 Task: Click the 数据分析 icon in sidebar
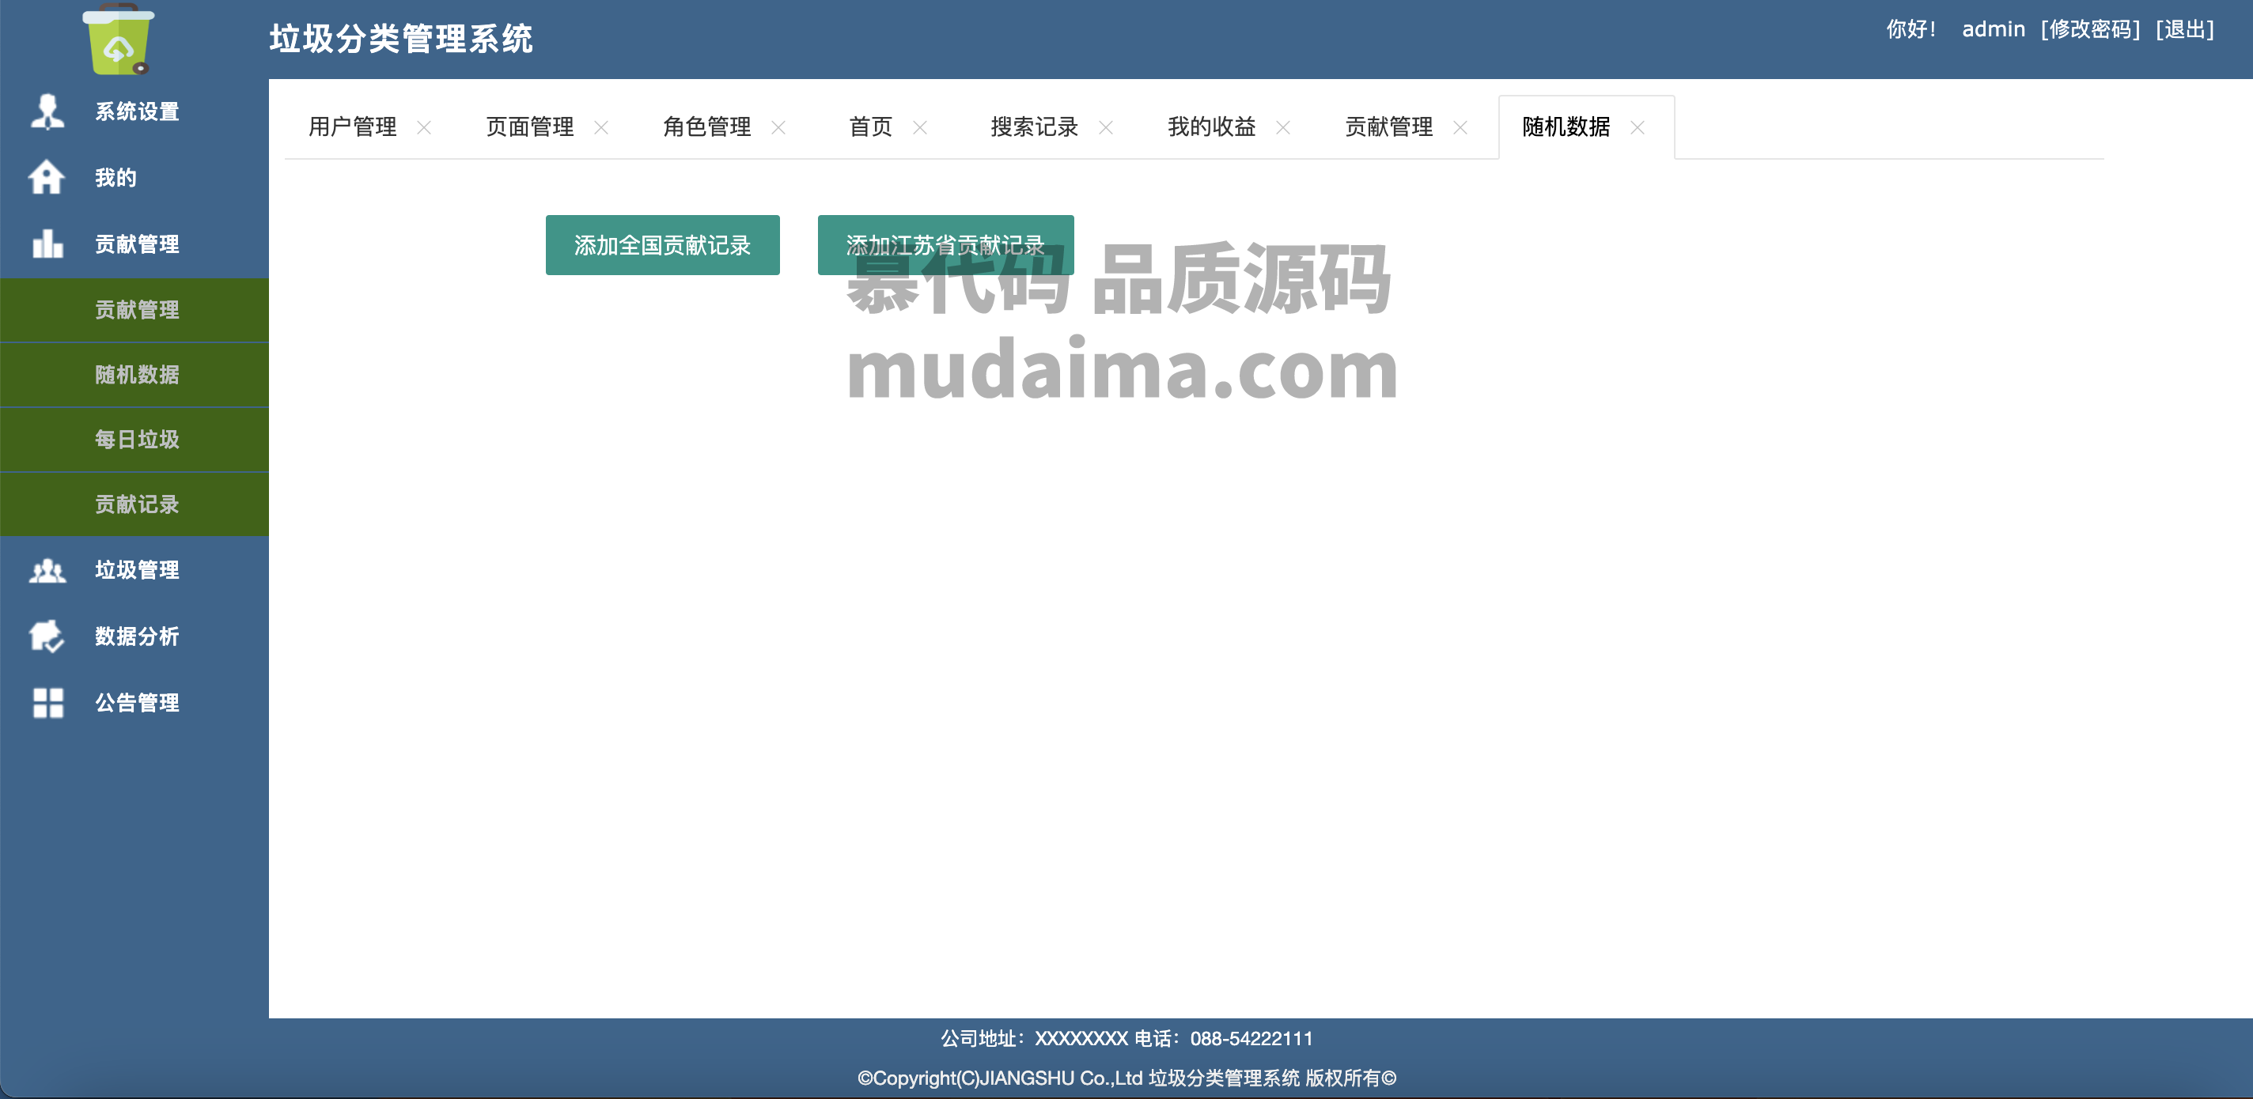pos(47,636)
